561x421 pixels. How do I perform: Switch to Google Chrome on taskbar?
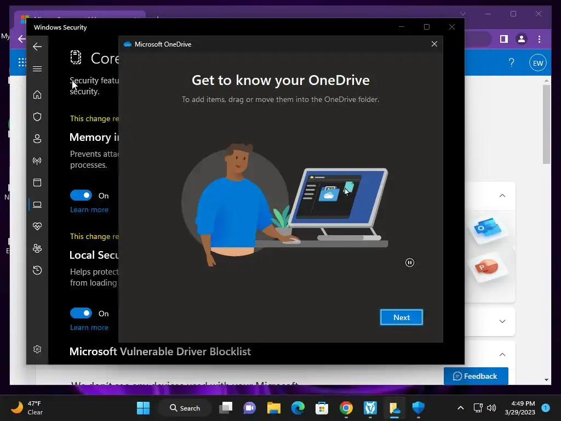click(346, 408)
